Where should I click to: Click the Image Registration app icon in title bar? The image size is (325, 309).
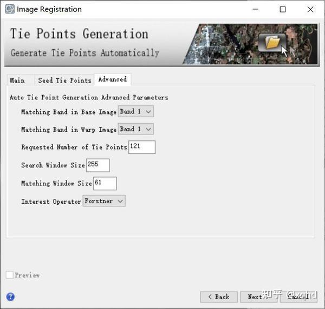pyautogui.click(x=9, y=9)
